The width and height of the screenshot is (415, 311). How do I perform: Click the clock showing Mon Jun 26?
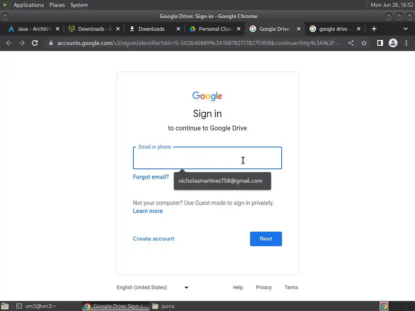392,5
